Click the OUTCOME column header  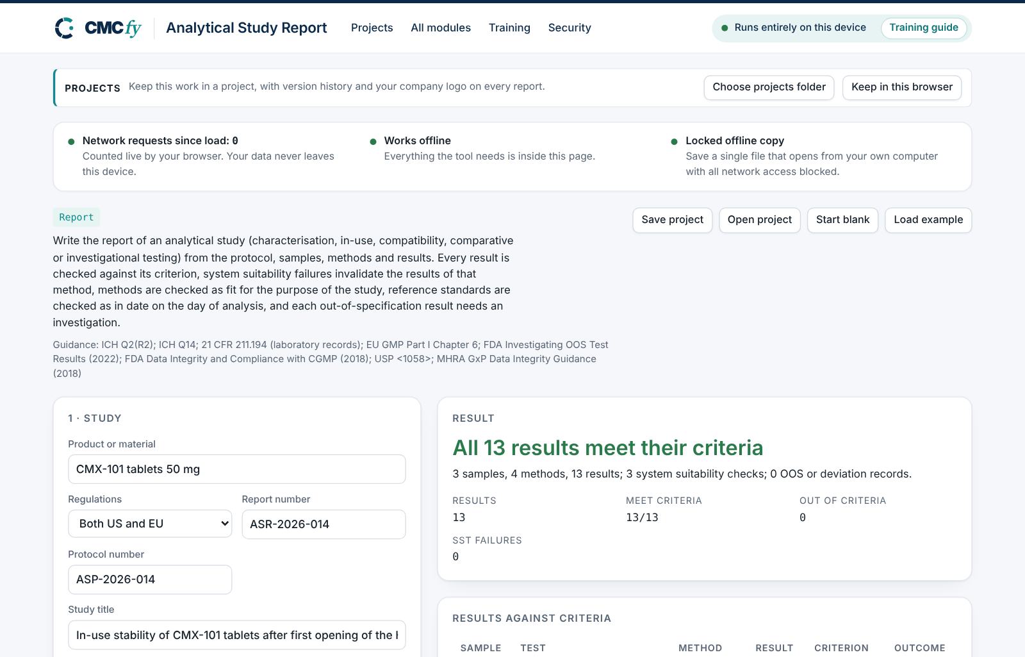919,648
